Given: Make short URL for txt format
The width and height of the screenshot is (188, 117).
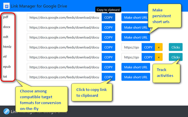Looking at the screenshot, I should tap(136, 77).
